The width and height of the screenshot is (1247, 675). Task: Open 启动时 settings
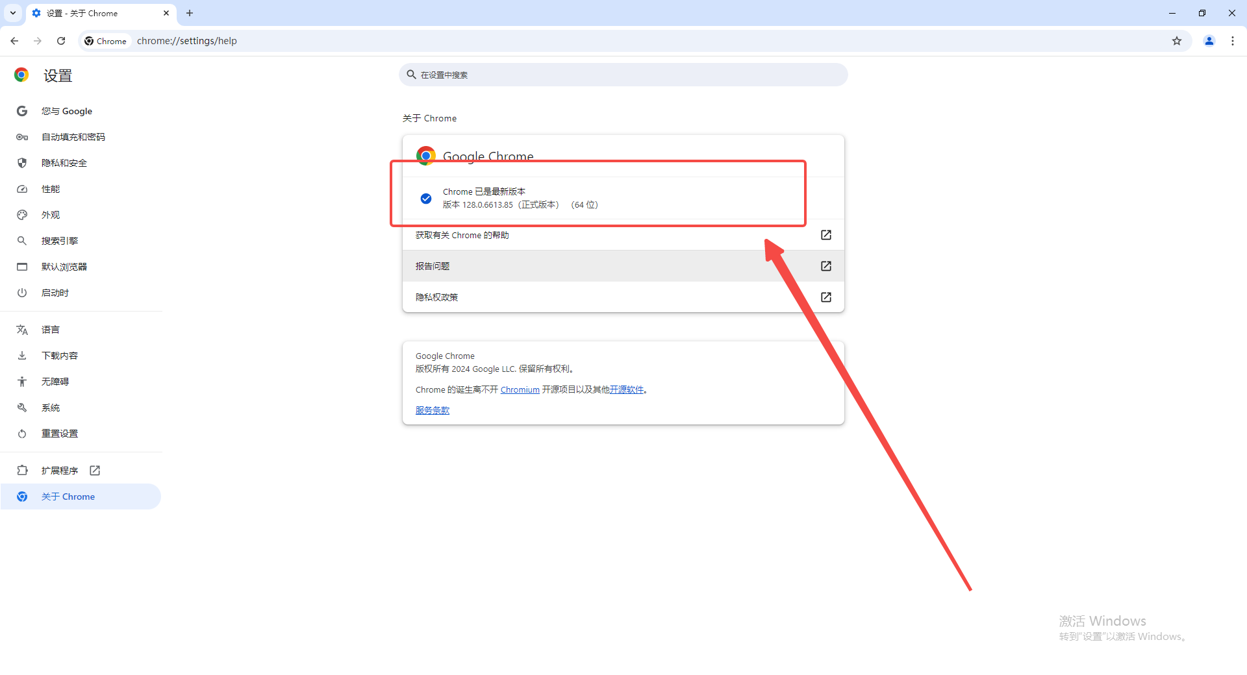click(81, 293)
